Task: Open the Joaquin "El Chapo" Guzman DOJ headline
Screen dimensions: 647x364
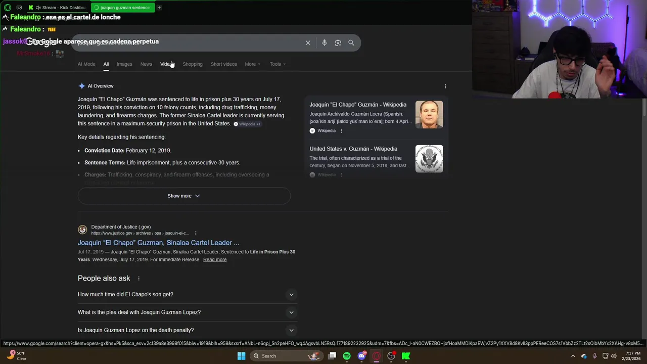Action: (x=158, y=243)
